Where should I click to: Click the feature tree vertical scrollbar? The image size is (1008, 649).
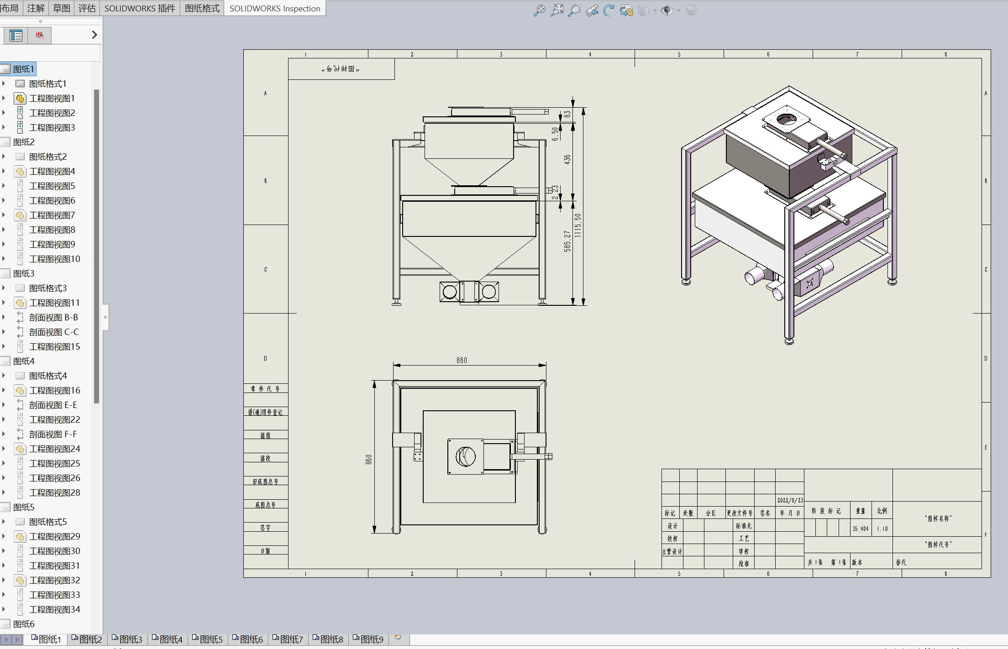pyautogui.click(x=96, y=246)
